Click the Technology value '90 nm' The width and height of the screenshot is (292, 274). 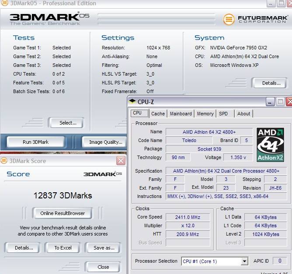[x=178, y=157]
